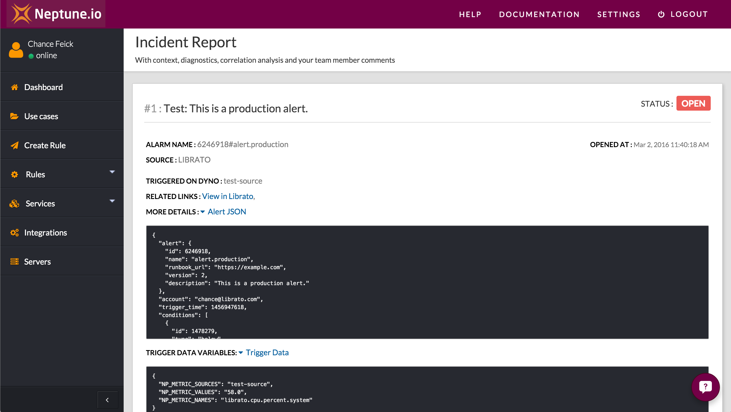Image resolution: width=731 pixels, height=412 pixels.
Task: Click the Integrations gears icon
Action: click(x=15, y=233)
